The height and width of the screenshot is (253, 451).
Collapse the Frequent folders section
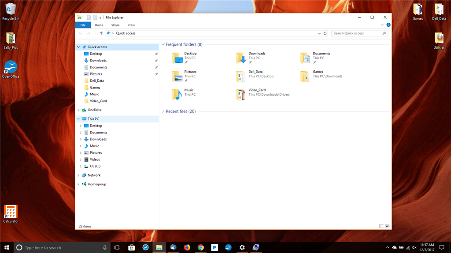pyautogui.click(x=163, y=44)
